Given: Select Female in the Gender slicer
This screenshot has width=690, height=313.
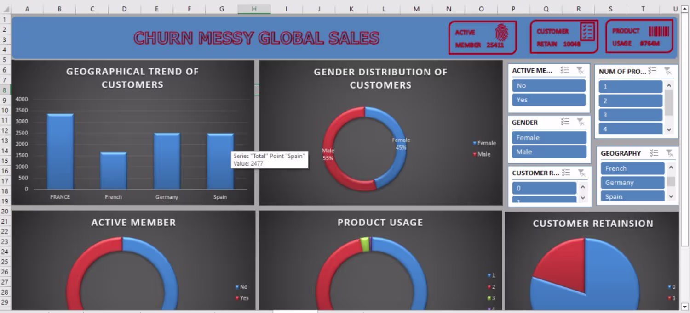Looking at the screenshot, I should pos(549,138).
